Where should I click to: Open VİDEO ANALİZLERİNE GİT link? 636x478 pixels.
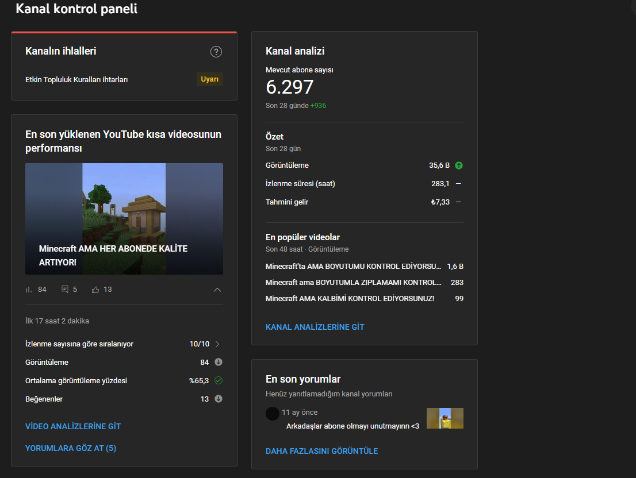(73, 426)
